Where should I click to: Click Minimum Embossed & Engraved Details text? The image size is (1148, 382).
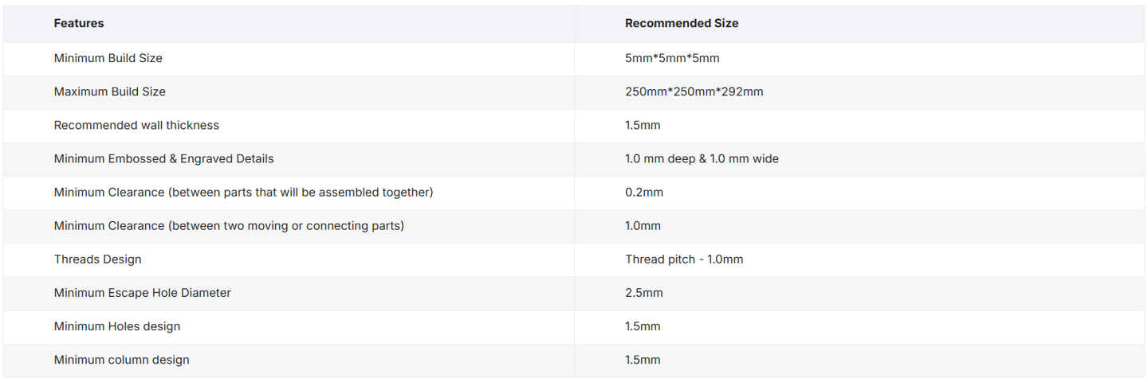163,158
